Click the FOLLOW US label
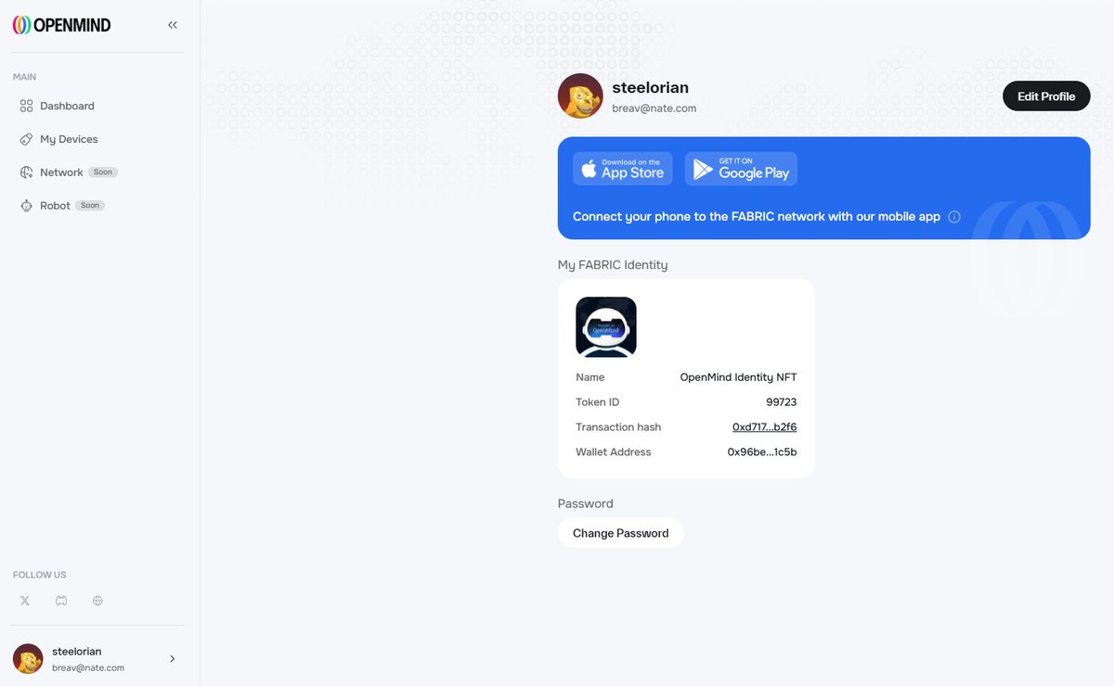The height and width of the screenshot is (686, 1114). pos(40,575)
